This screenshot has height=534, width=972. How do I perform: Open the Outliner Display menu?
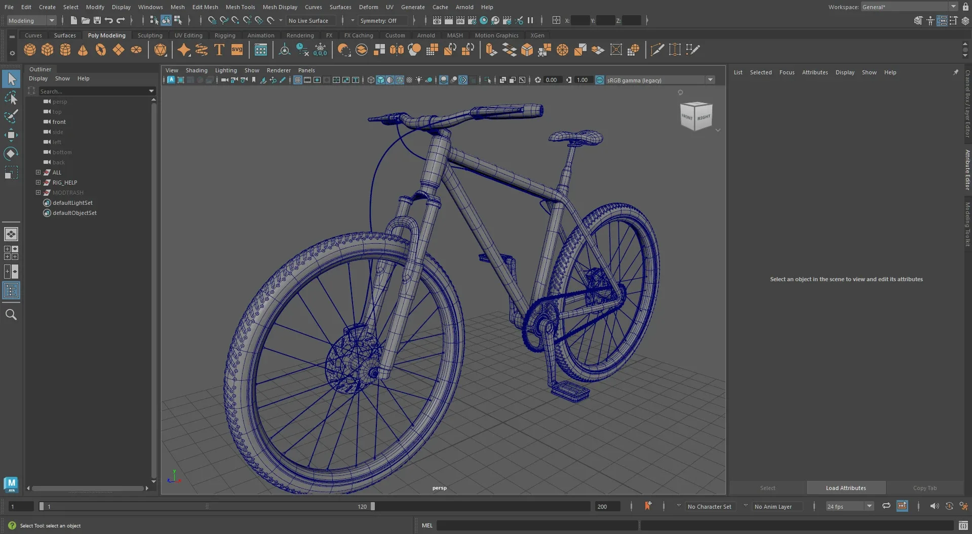point(38,78)
